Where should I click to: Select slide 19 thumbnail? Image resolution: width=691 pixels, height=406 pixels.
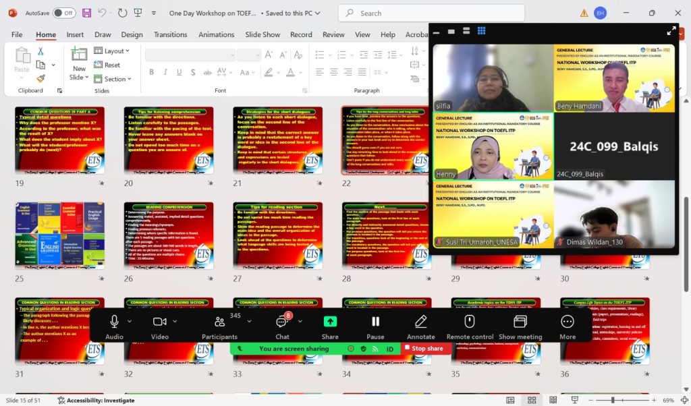pyautogui.click(x=60, y=140)
